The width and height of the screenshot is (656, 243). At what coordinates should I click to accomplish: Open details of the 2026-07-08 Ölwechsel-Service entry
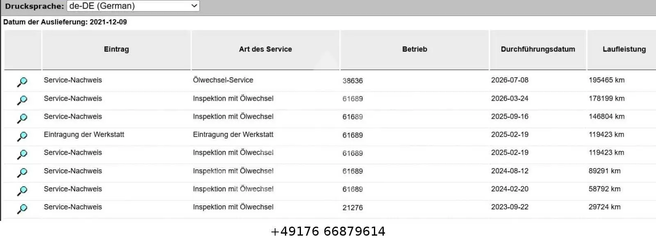pos(22,82)
